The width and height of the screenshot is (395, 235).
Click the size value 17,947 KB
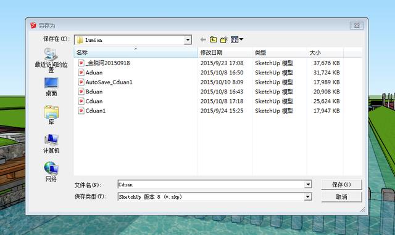326,111
